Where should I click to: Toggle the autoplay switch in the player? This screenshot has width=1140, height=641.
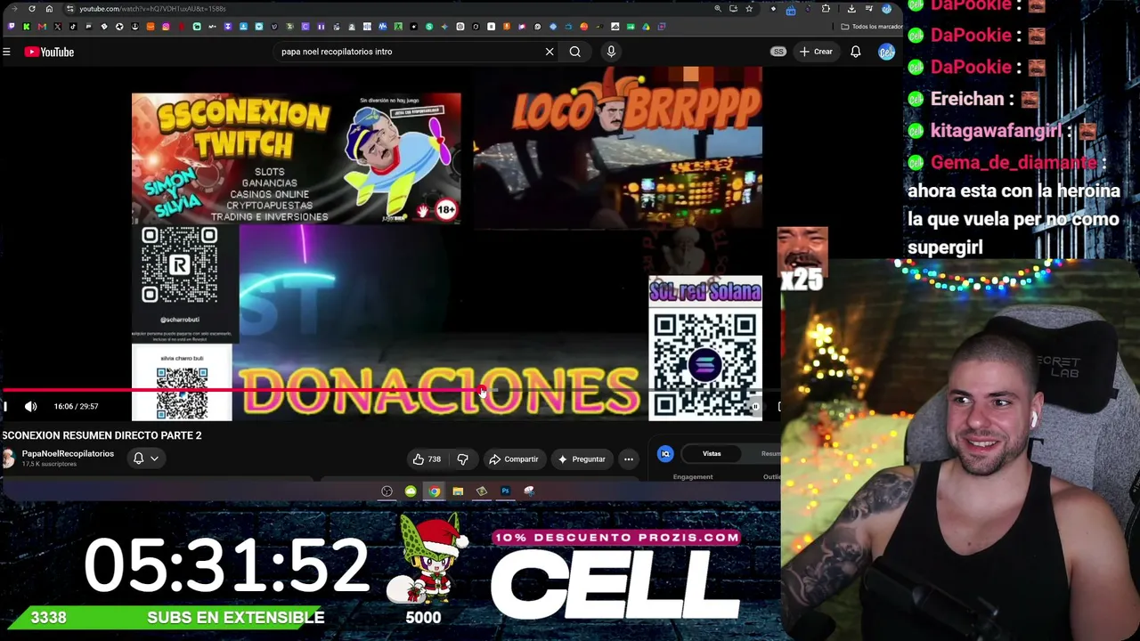[x=754, y=407]
